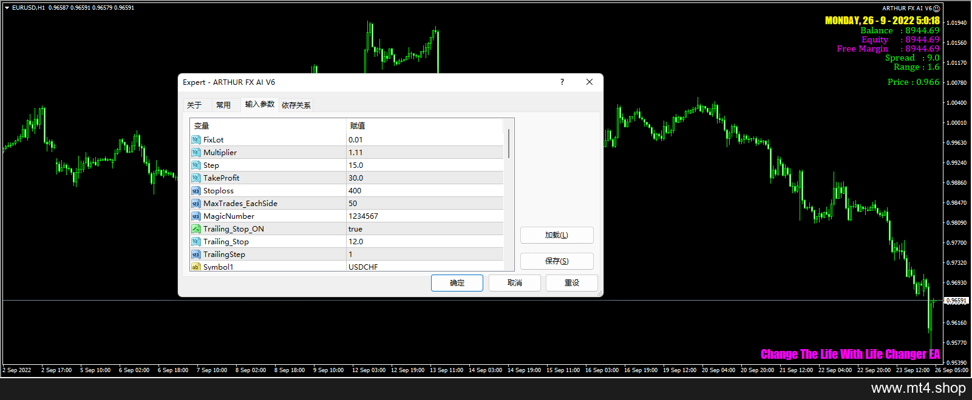Click the 1.01940 price scale label
Viewport: 972px width, 400px height.
coord(956,23)
